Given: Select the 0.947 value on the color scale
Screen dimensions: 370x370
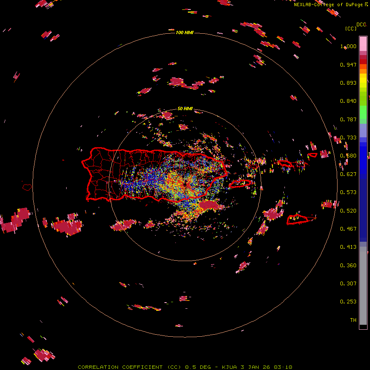Looking at the screenshot, I should coord(348,65).
